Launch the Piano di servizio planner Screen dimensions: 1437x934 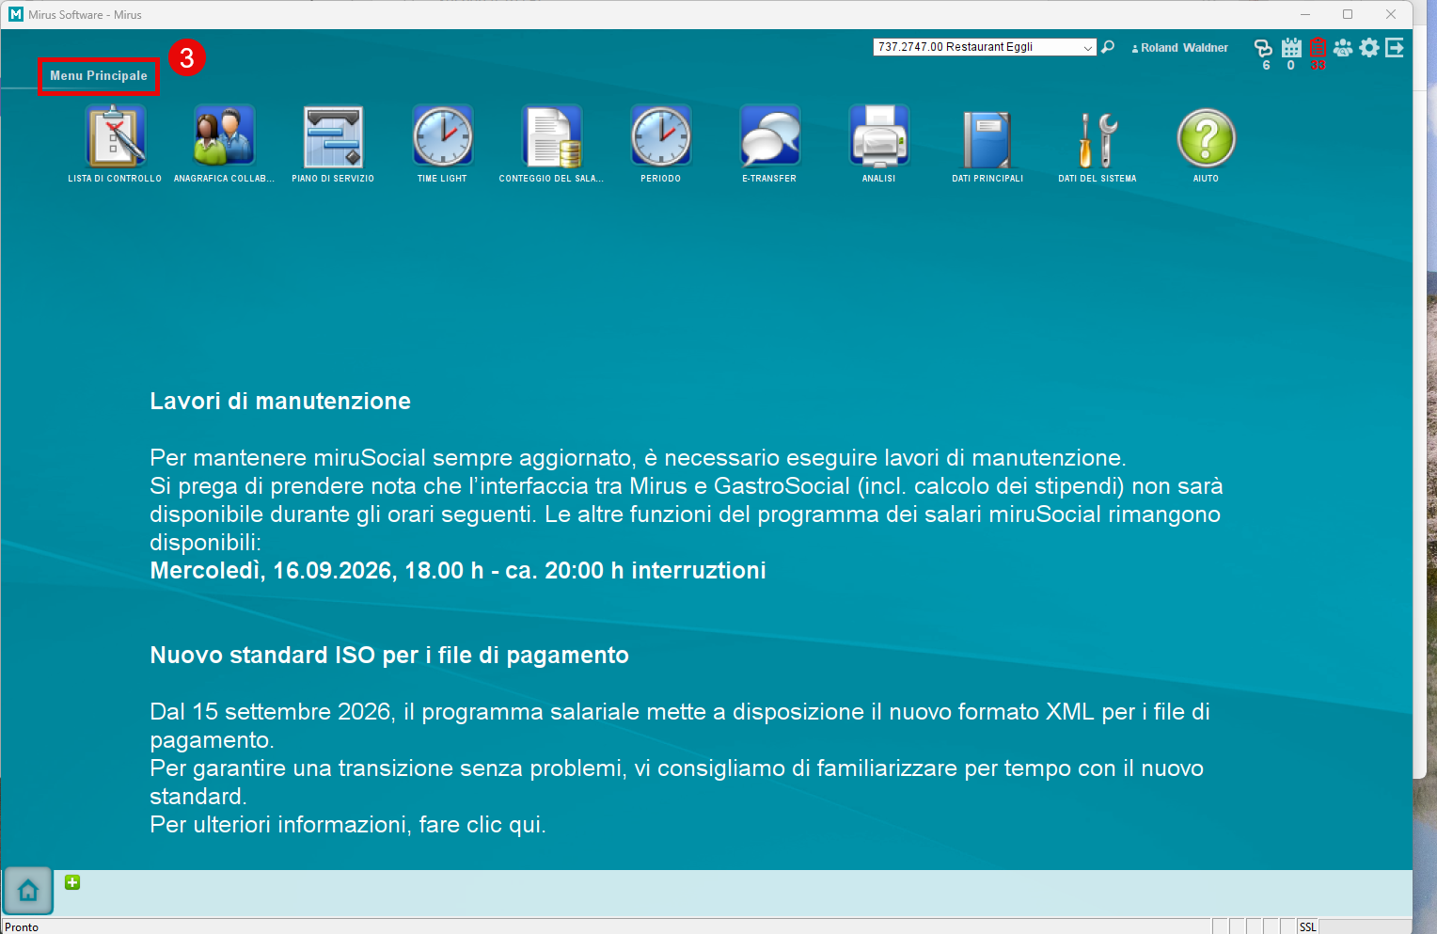333,137
